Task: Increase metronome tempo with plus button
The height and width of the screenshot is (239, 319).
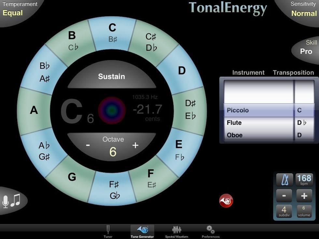Action: point(304,195)
